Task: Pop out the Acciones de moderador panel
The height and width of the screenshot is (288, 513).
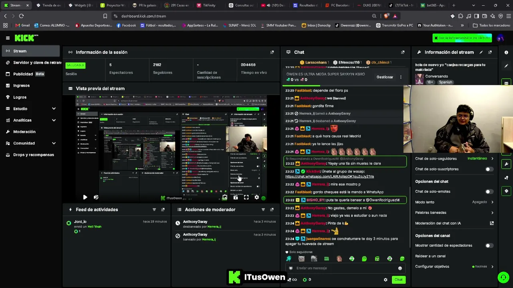Action: pyautogui.click(x=272, y=210)
